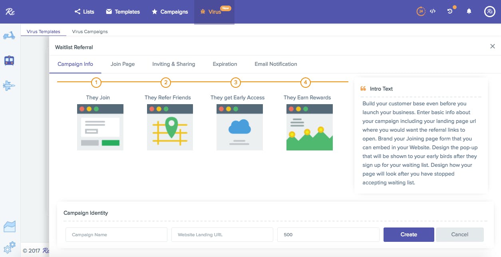Image resolution: width=501 pixels, height=257 pixels.
Task: Switch to Virus Campaigns subtab
Action: click(x=90, y=32)
